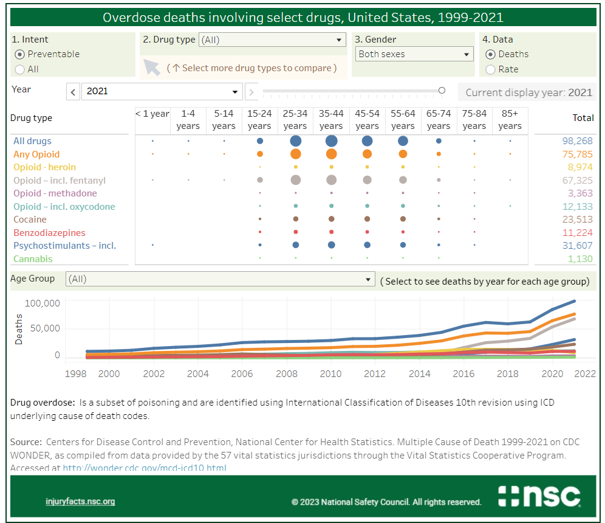
Task: Open the injuryfacts.nsc.org link
Action: tap(80, 502)
